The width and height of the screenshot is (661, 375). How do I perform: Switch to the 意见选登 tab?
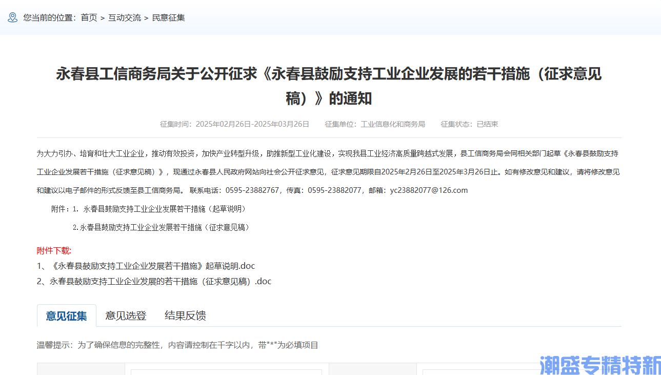[126, 315]
